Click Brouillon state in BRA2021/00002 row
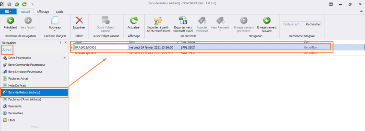The width and height of the screenshot is (365, 131). [x=311, y=47]
